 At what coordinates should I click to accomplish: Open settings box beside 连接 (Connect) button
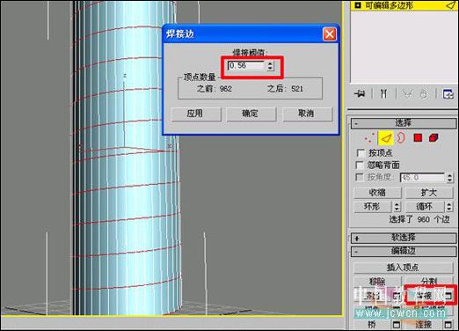[x=448, y=325]
